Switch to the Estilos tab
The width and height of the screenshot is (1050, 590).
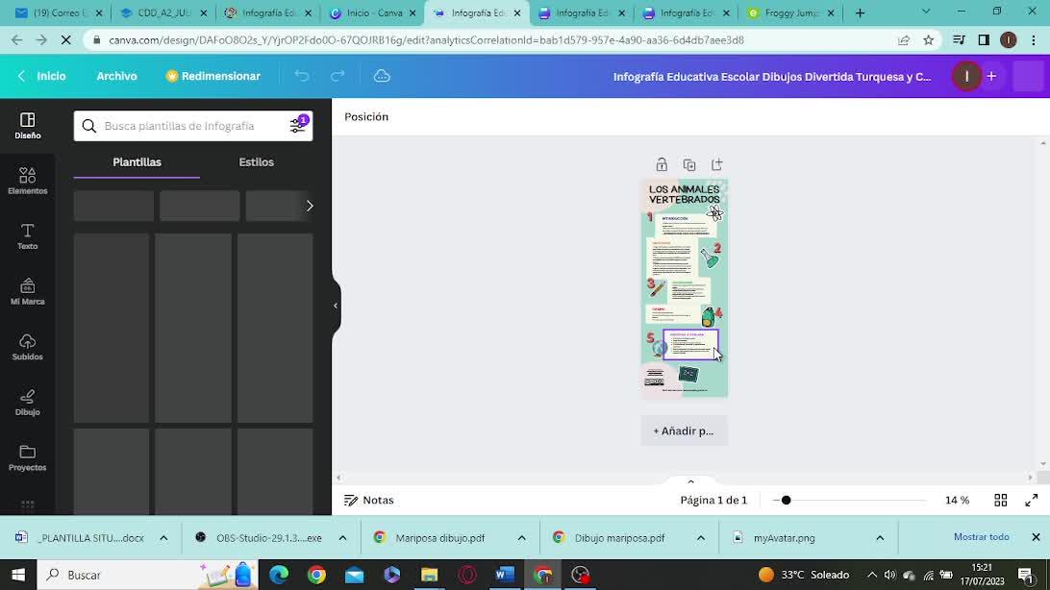(x=257, y=161)
